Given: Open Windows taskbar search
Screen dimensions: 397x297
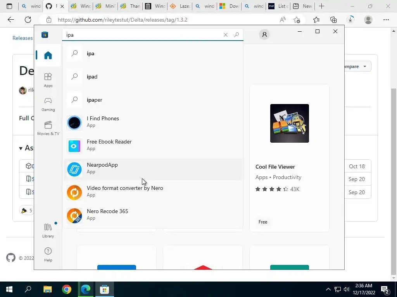Looking at the screenshot, I should pos(28,289).
